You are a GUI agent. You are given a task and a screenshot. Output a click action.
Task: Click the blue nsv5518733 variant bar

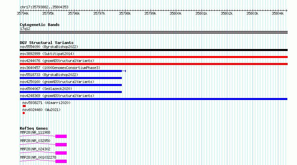(x=71, y=78)
